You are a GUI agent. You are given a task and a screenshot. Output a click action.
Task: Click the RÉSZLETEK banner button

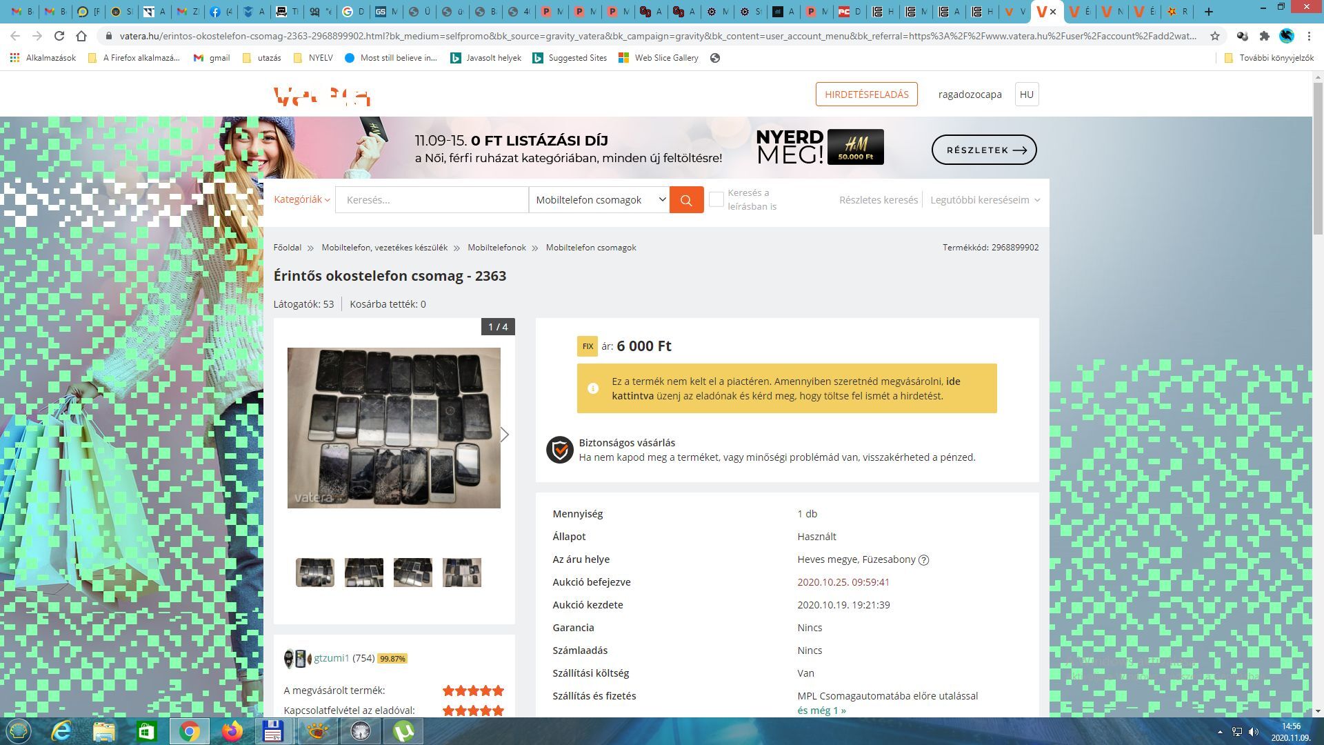click(x=983, y=150)
